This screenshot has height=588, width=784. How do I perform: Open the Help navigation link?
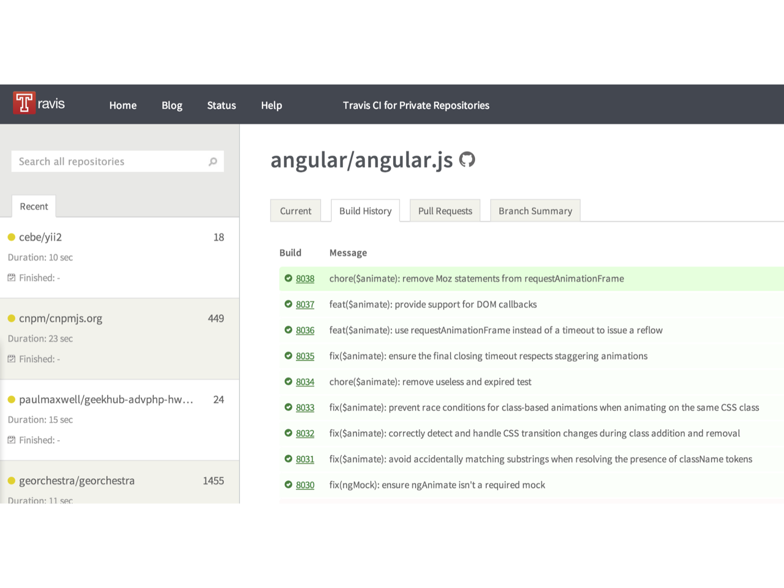272,105
